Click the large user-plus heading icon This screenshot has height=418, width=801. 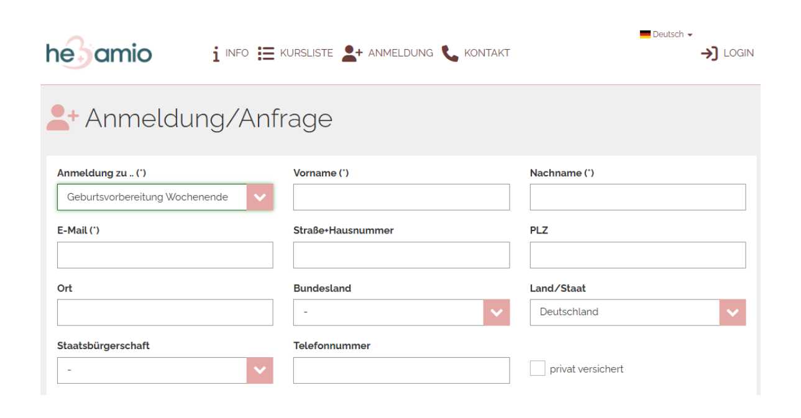pyautogui.click(x=63, y=118)
